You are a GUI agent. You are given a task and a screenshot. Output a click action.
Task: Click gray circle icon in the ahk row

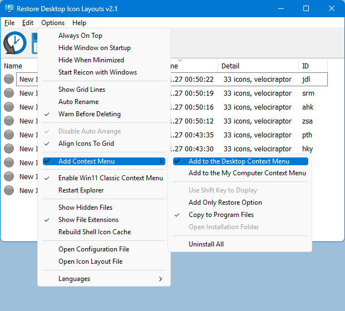pos(9,107)
